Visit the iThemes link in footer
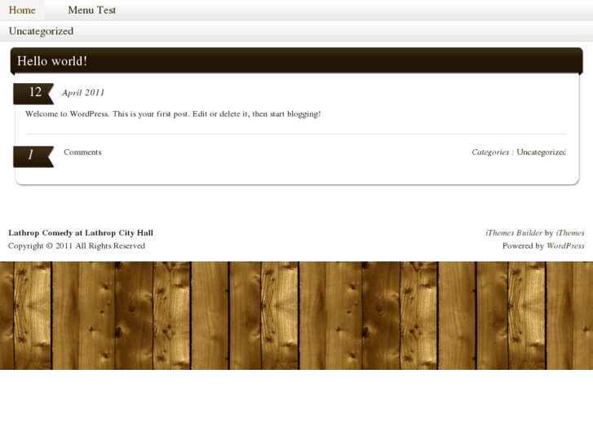The width and height of the screenshot is (593, 444). pyautogui.click(x=570, y=233)
